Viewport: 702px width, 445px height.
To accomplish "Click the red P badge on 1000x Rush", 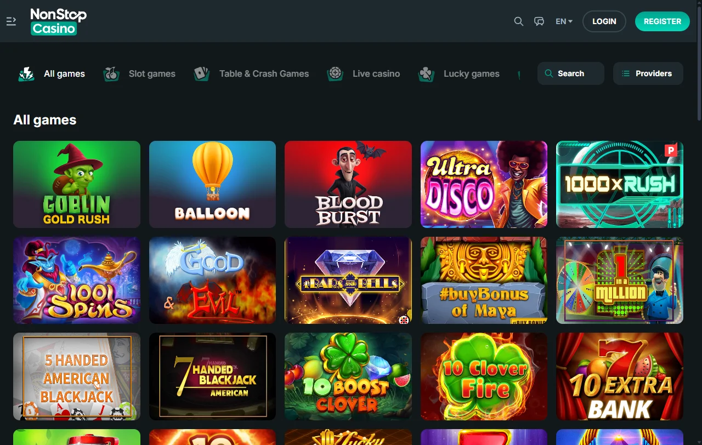I will [671, 150].
